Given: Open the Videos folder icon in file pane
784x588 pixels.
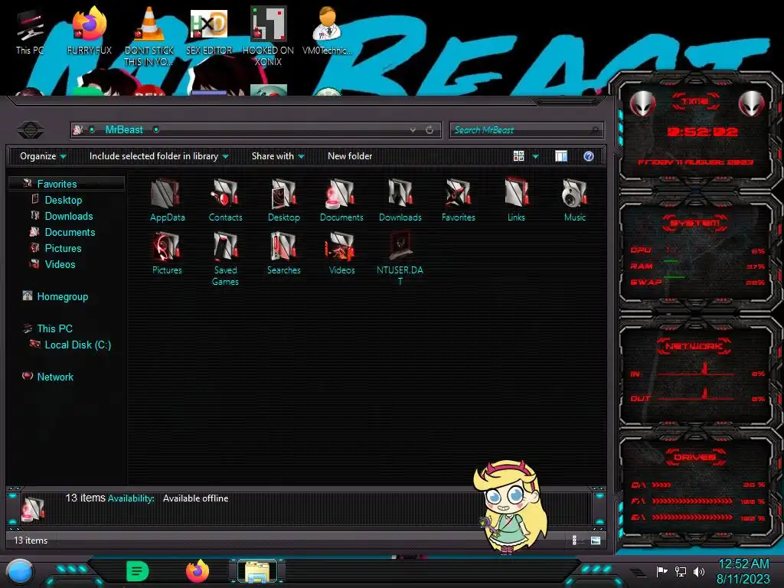Looking at the screenshot, I should tap(341, 253).
